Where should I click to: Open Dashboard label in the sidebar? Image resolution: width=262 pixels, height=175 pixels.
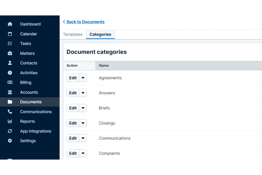[30, 24]
